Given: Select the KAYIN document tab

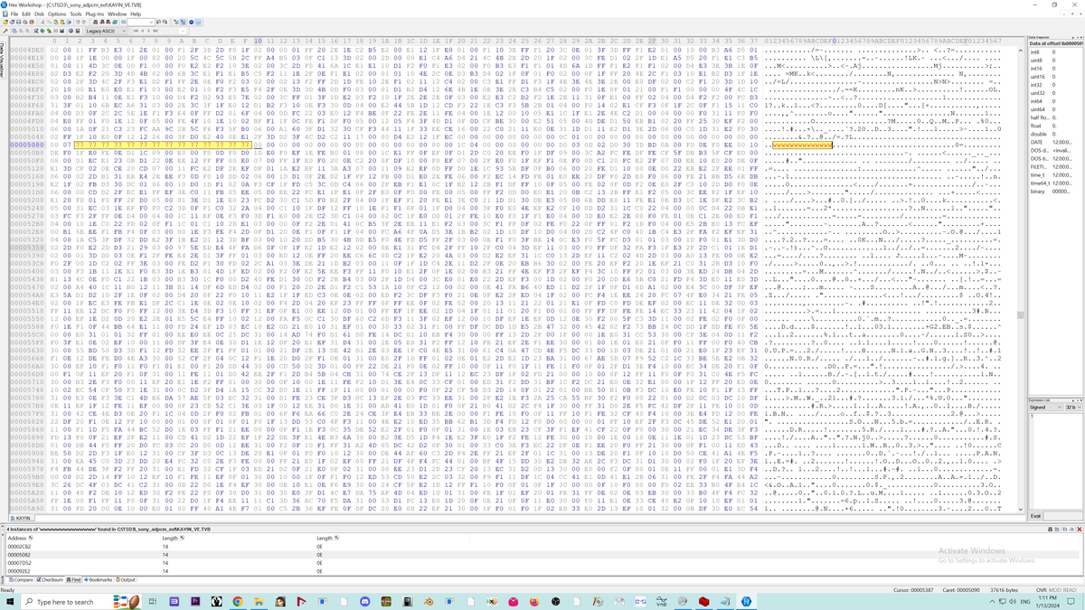Looking at the screenshot, I should pyautogui.click(x=22, y=518).
